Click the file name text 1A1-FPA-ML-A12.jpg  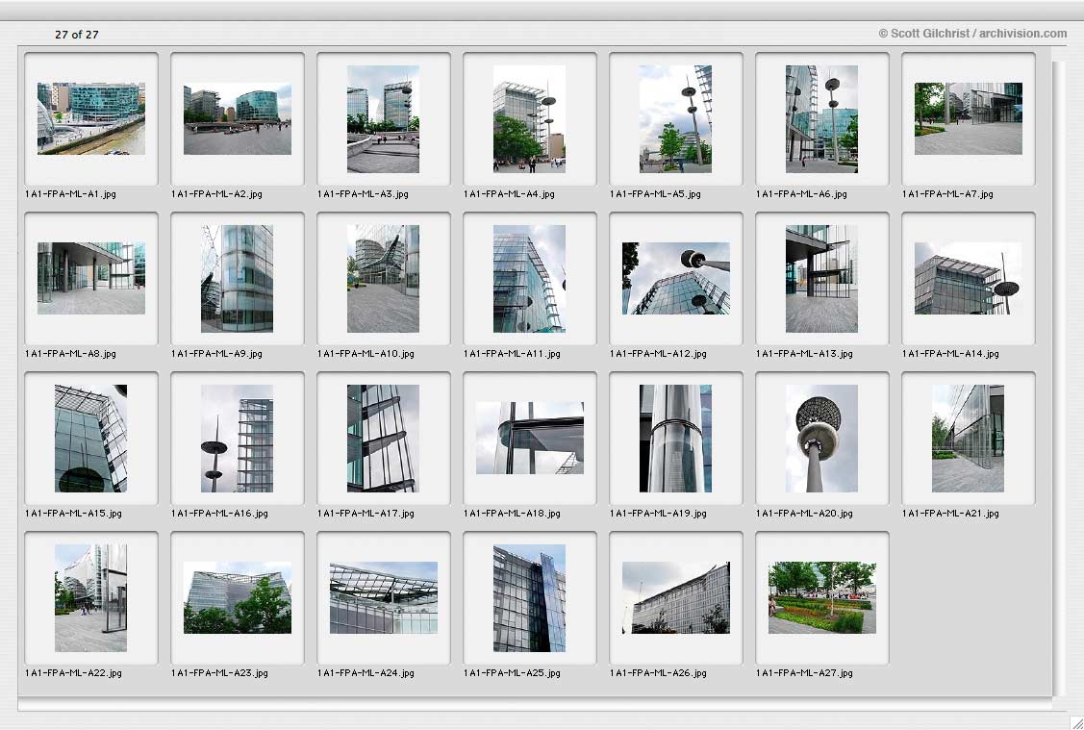pyautogui.click(x=658, y=354)
